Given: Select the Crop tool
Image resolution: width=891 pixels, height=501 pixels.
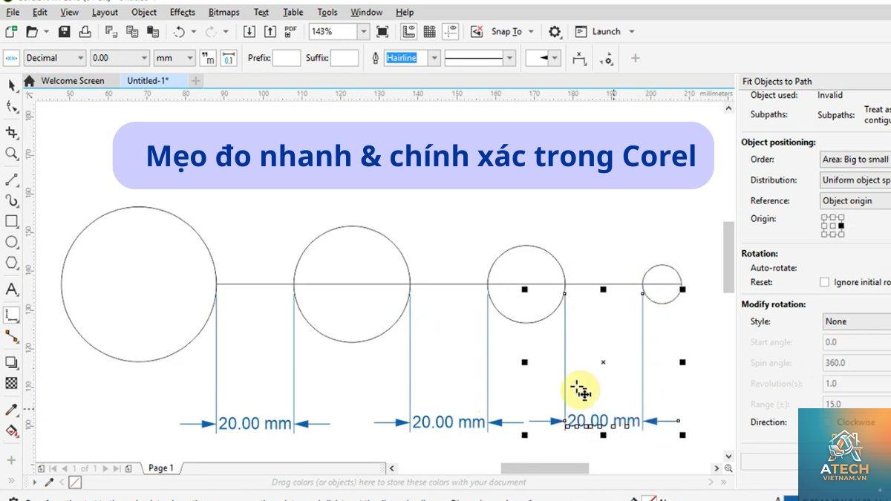Looking at the screenshot, I should pos(11,132).
